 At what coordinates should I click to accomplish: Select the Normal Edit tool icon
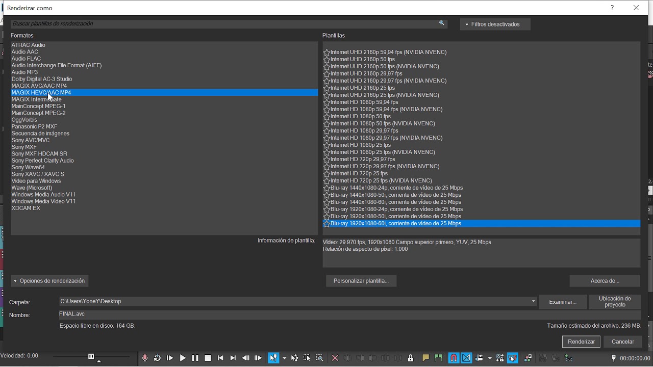(x=273, y=358)
